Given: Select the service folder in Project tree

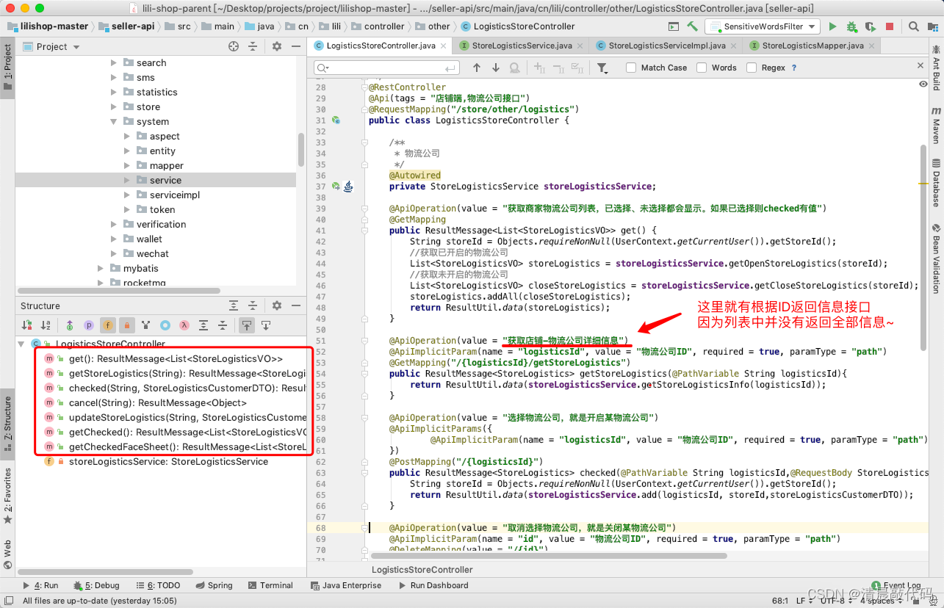Looking at the screenshot, I should pyautogui.click(x=156, y=180).
